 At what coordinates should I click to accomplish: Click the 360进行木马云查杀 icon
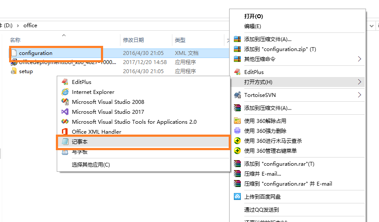pyautogui.click(x=237, y=141)
